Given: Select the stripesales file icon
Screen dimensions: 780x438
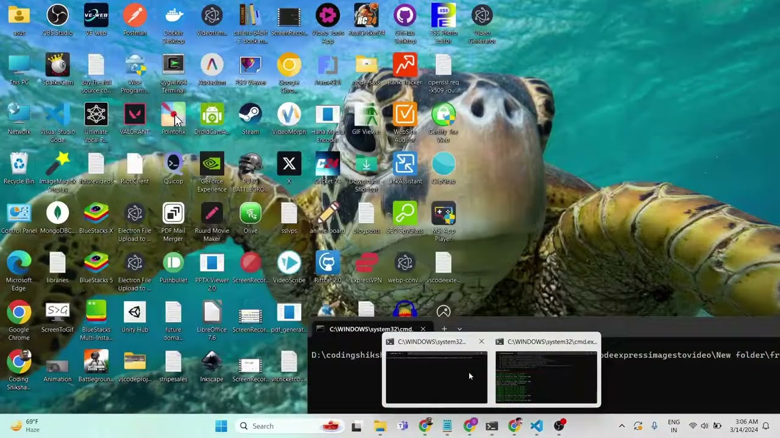Looking at the screenshot, I should coord(173,366).
